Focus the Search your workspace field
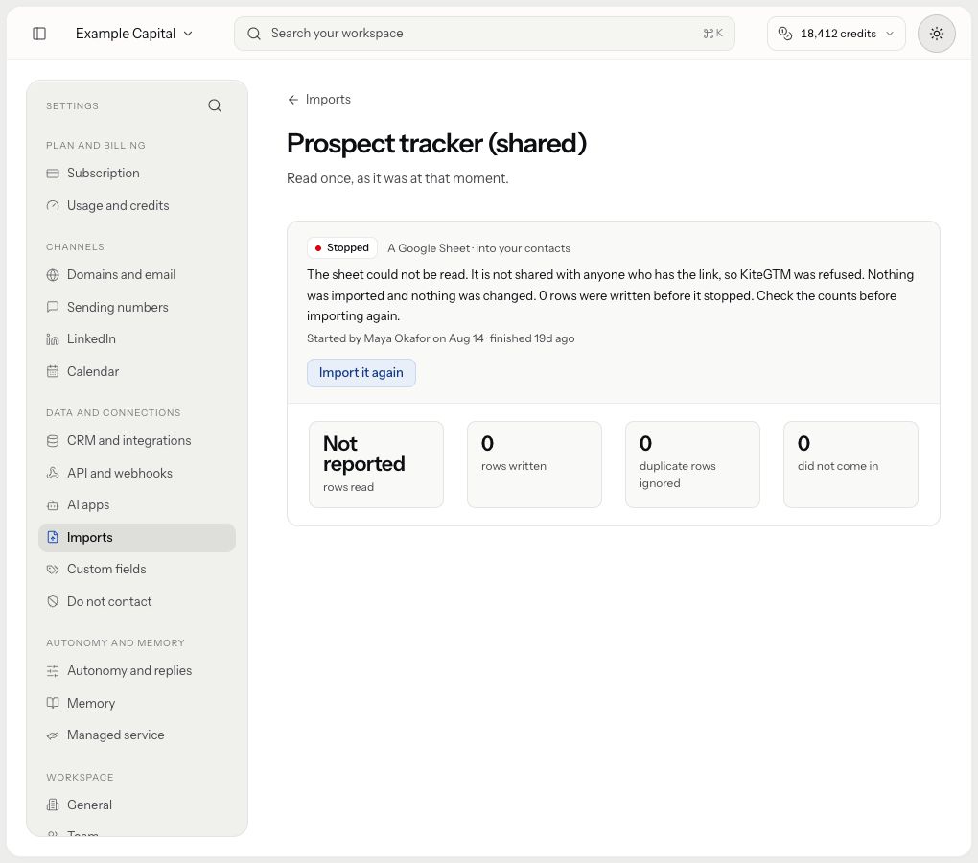978x863 pixels. (x=484, y=34)
